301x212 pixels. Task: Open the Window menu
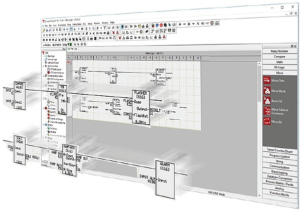[x=105, y=23]
